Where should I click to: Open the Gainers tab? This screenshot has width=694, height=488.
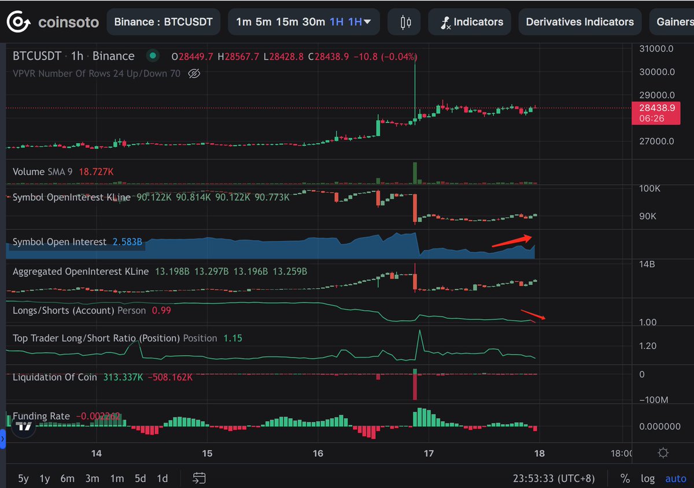tap(674, 23)
